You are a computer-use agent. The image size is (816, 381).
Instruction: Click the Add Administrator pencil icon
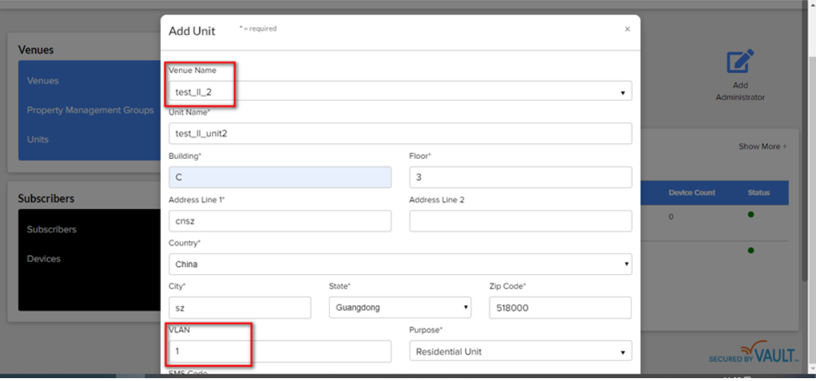point(740,62)
